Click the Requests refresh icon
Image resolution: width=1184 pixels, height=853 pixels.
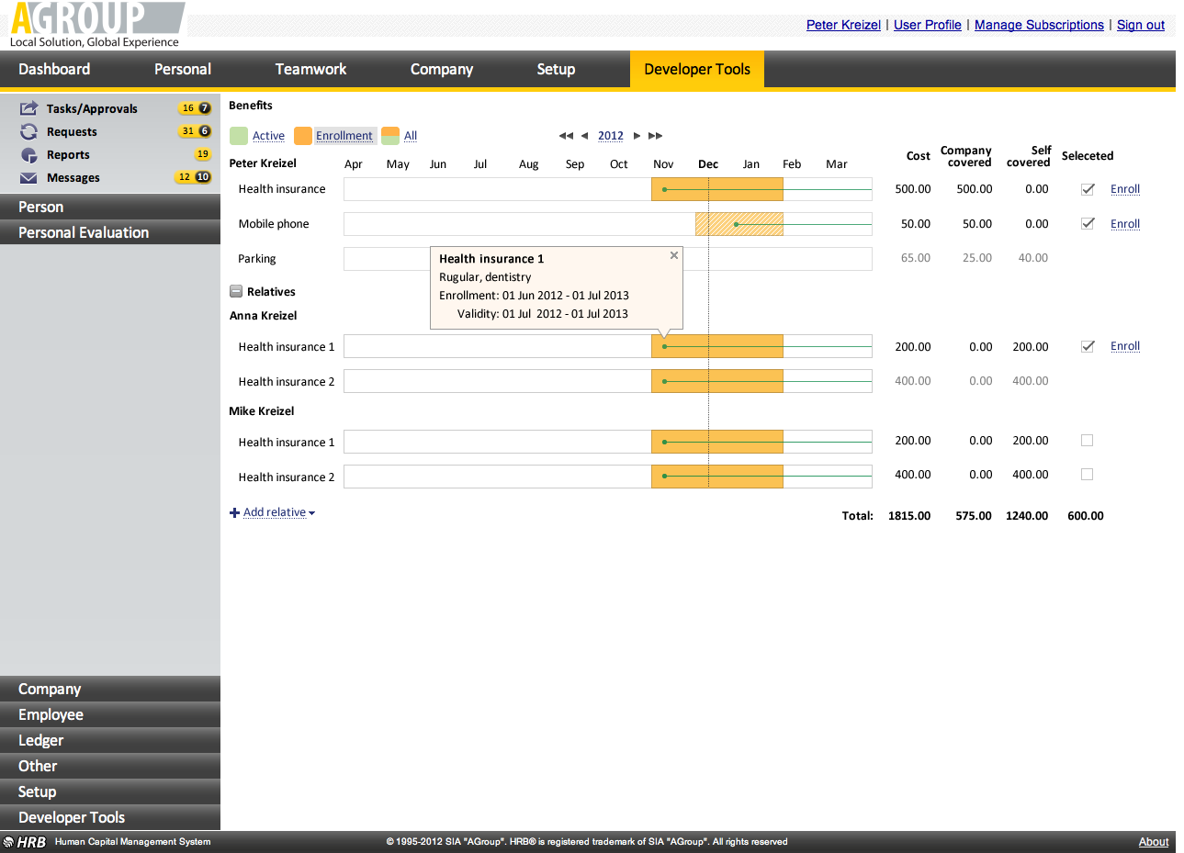pyautogui.click(x=28, y=131)
